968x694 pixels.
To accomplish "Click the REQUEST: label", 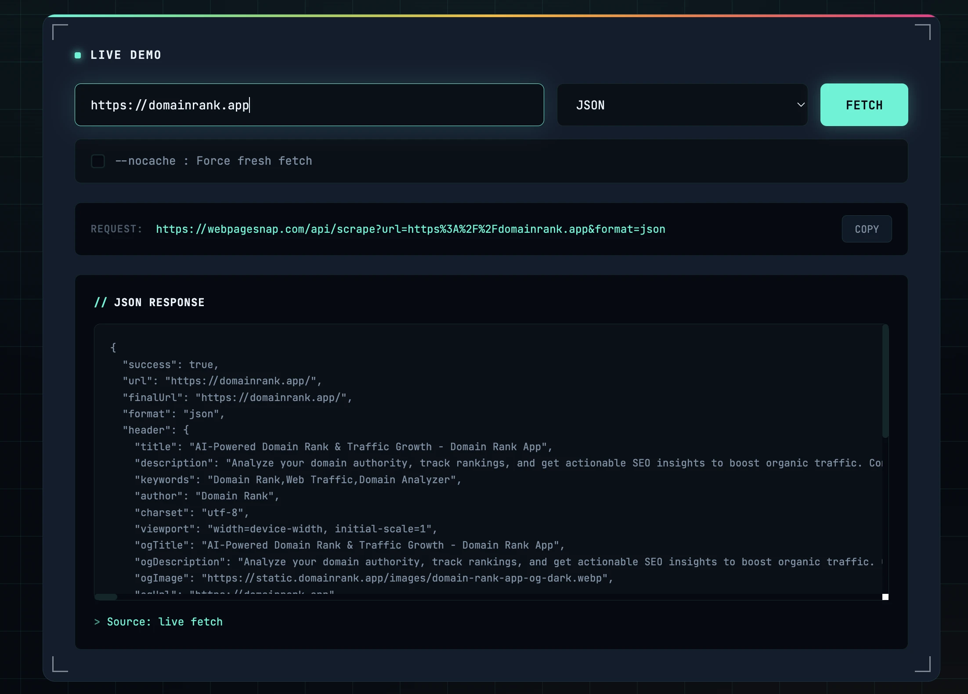I will click(x=116, y=229).
